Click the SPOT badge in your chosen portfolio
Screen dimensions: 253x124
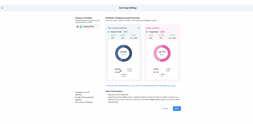(x=126, y=32)
